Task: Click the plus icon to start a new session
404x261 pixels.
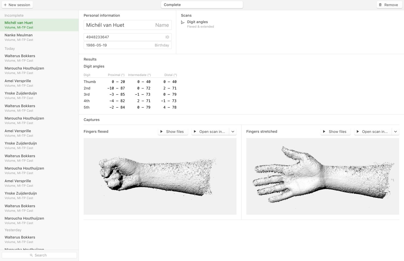Action: point(5,5)
